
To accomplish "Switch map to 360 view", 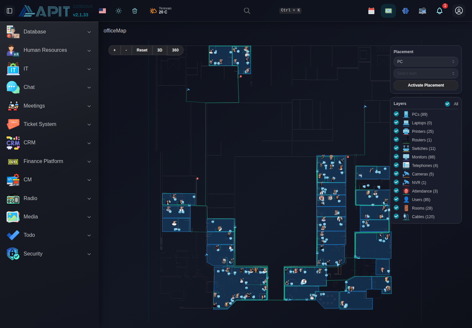I will tap(175, 50).
